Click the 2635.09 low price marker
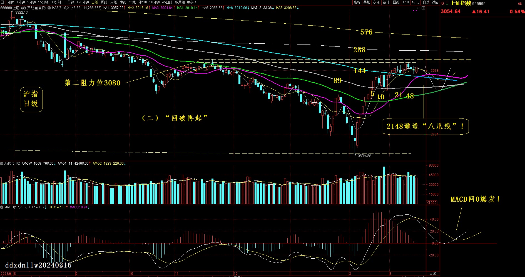The width and height of the screenshot is (525, 277). 364,155
